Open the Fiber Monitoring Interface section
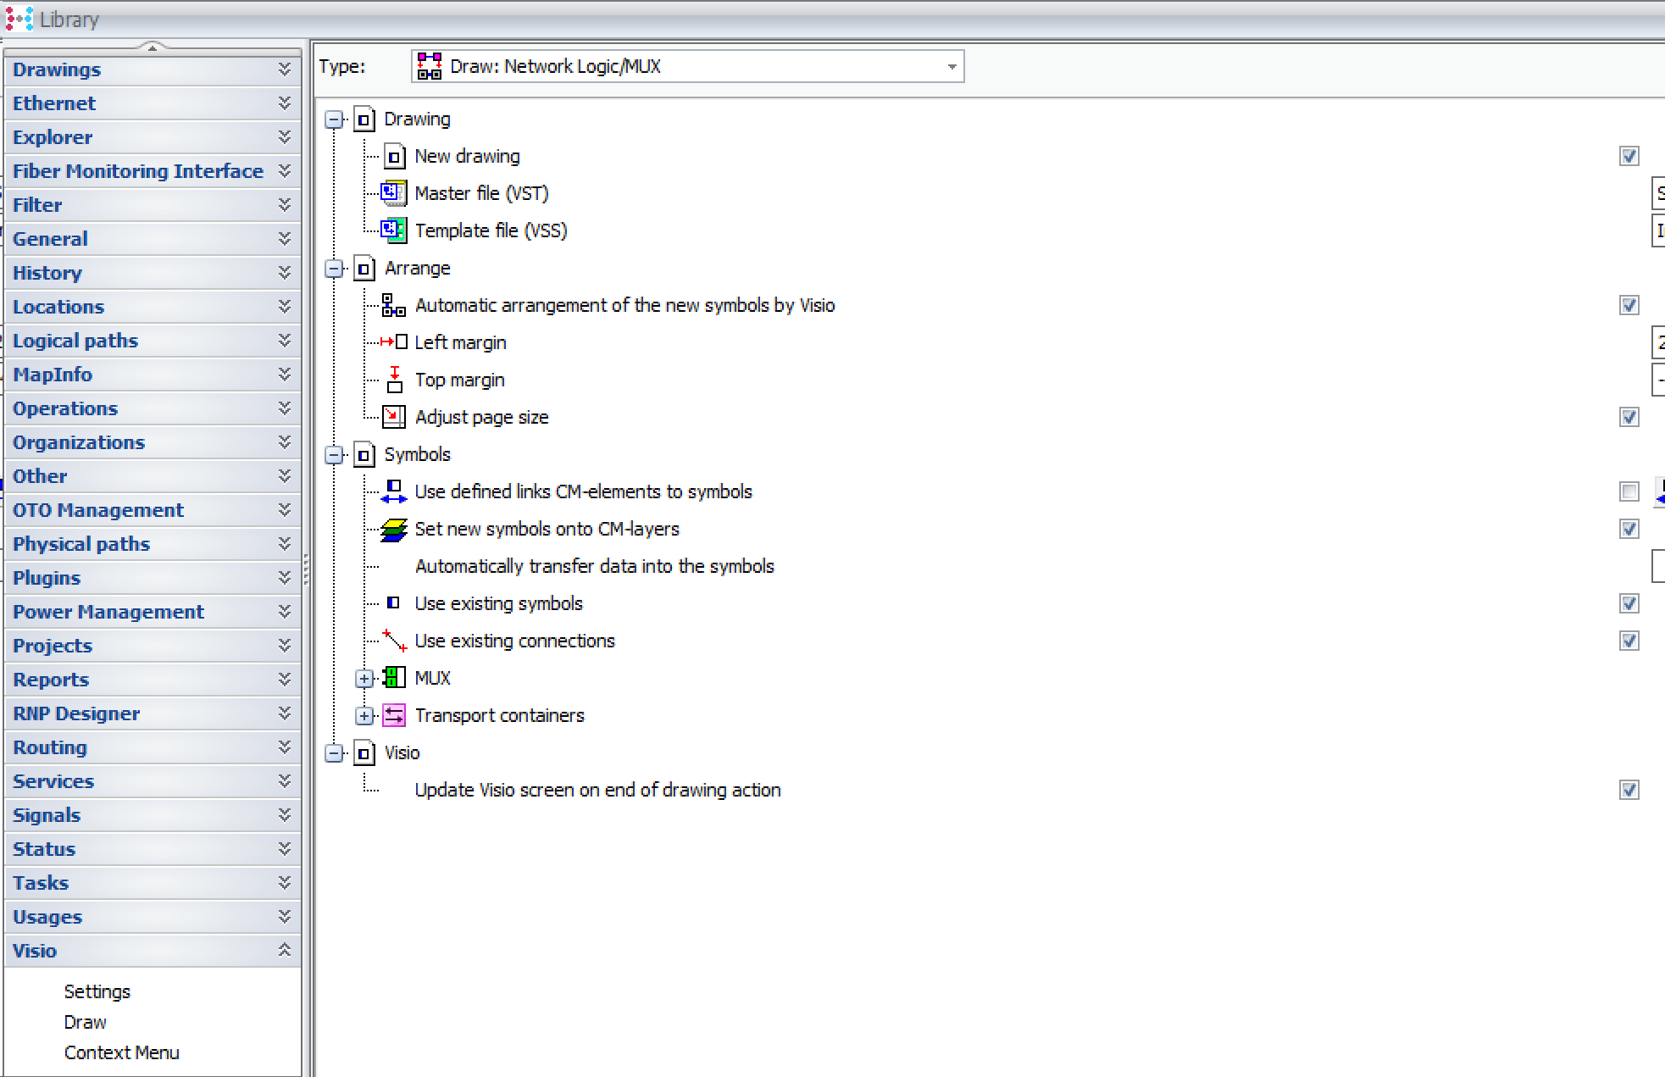This screenshot has width=1665, height=1077. (x=153, y=171)
